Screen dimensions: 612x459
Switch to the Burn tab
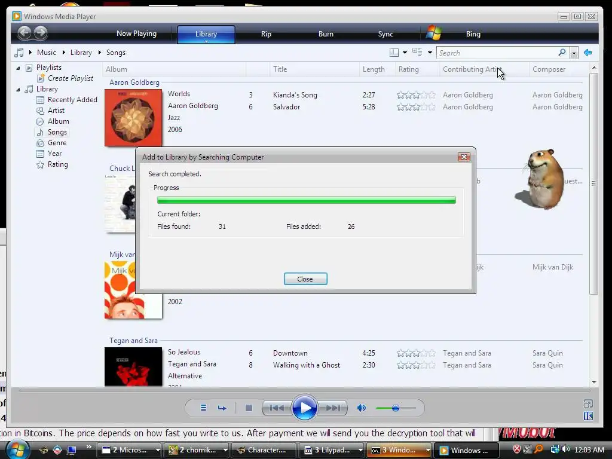pos(326,34)
